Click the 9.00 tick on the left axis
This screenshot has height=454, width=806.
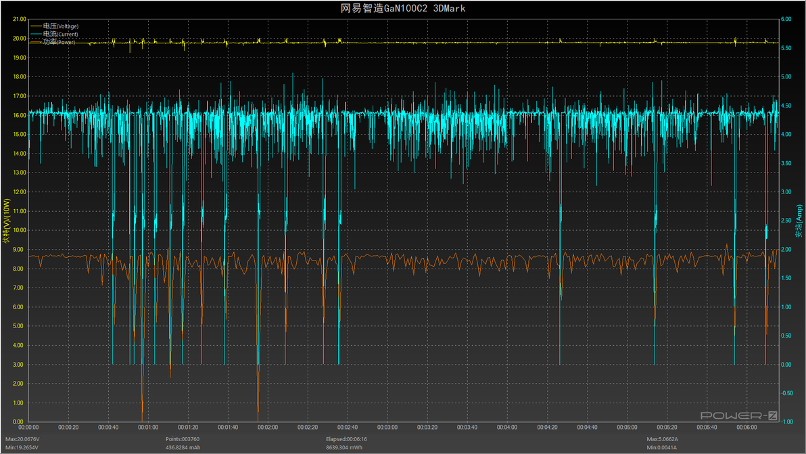(x=18, y=250)
